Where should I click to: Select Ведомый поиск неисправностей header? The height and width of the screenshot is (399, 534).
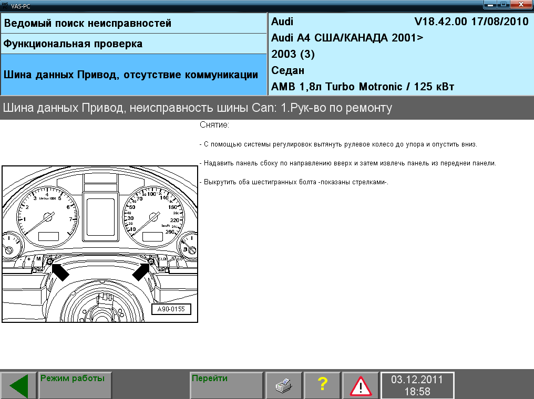coord(133,23)
